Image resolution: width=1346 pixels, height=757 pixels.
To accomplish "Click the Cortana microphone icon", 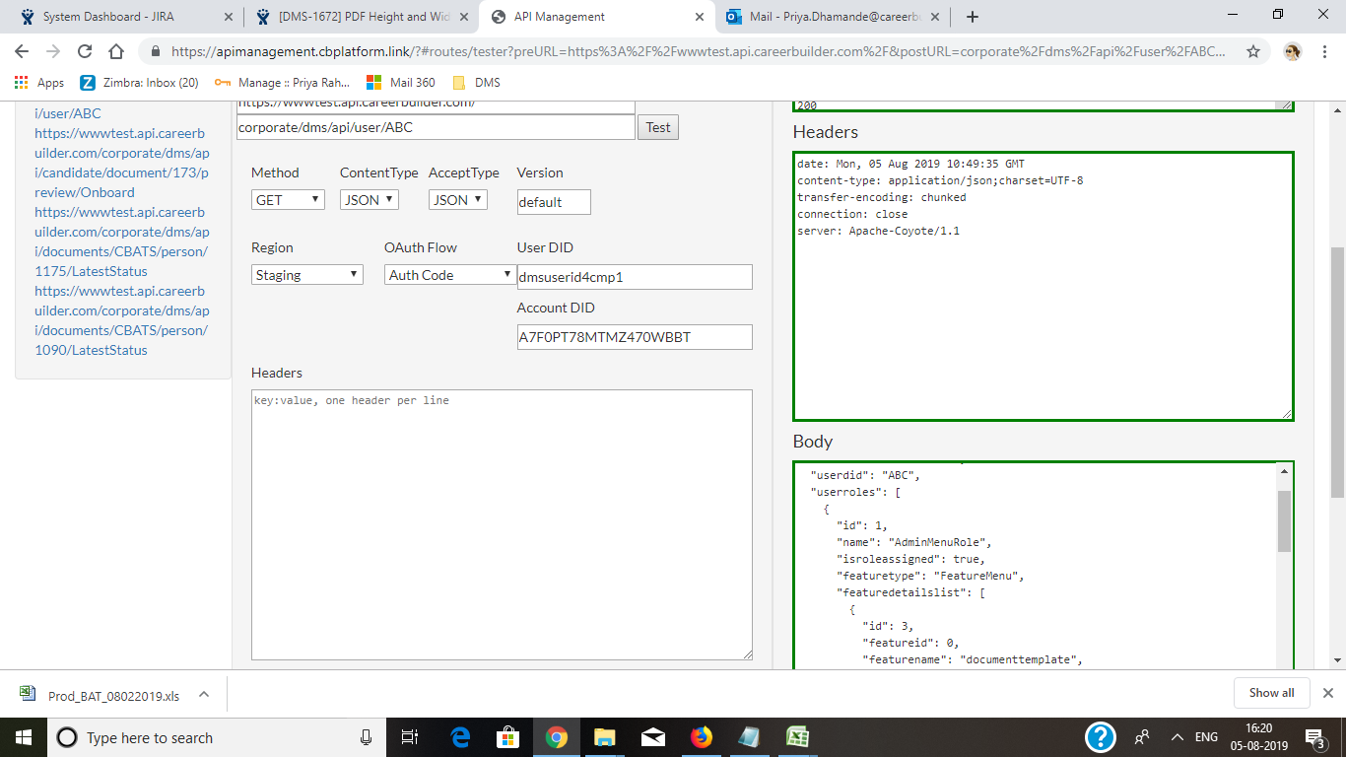I will tap(366, 737).
